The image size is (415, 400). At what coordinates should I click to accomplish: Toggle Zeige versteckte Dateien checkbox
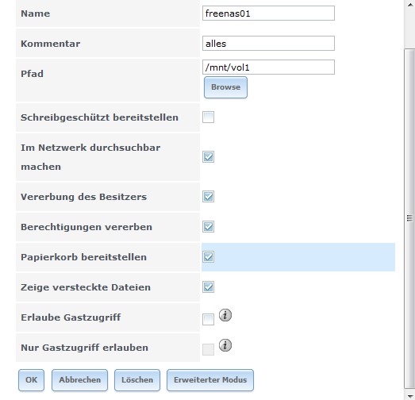click(x=209, y=287)
